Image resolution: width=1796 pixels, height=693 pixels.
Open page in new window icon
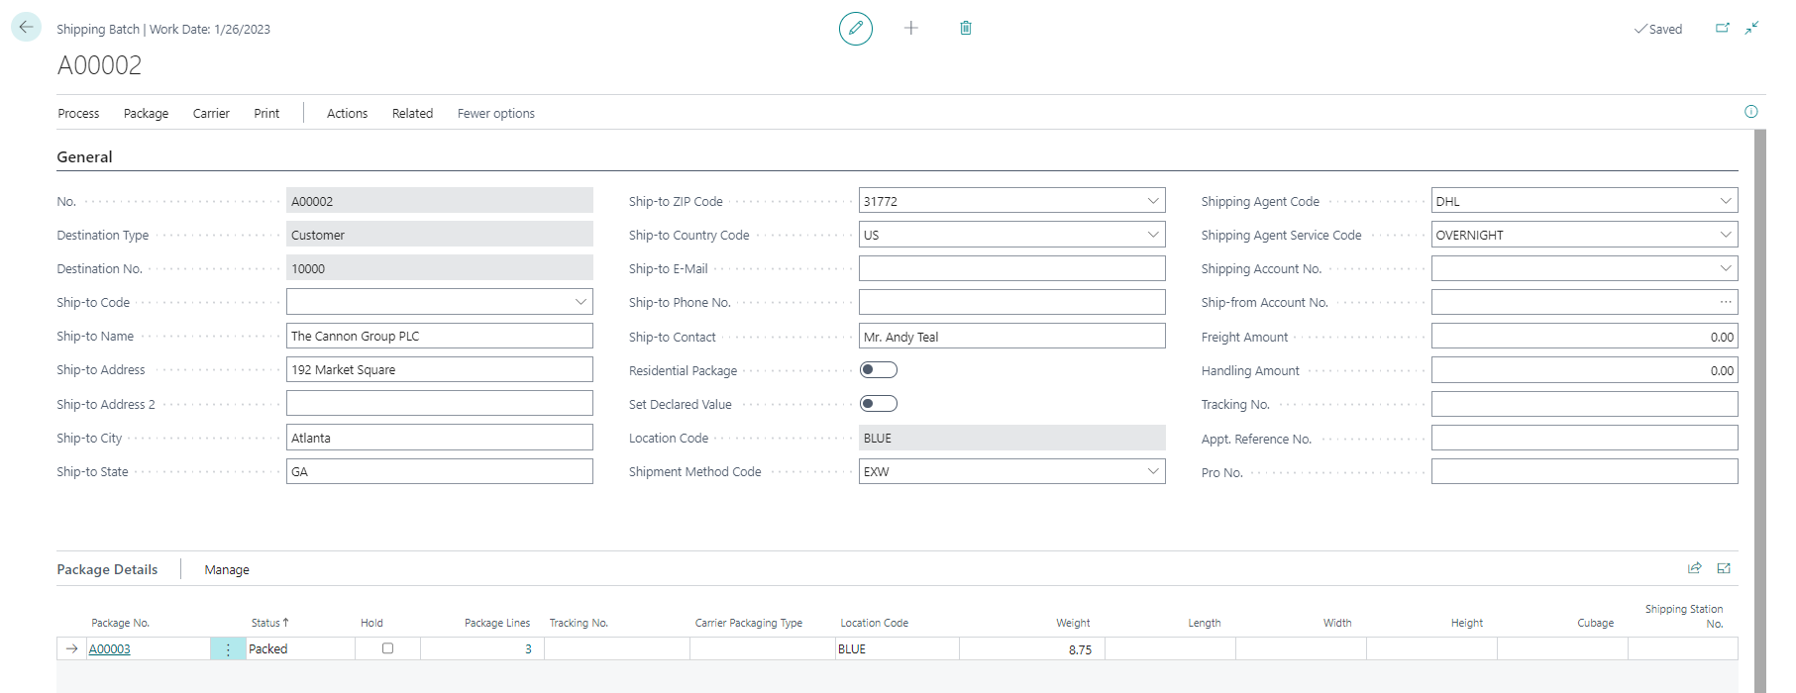click(1722, 28)
